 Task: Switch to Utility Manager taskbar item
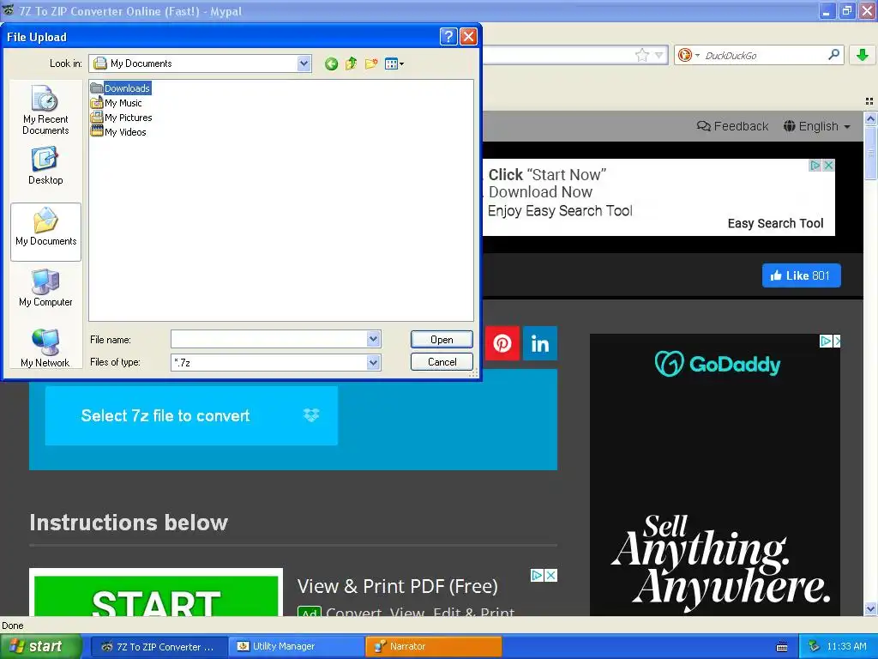point(297,647)
